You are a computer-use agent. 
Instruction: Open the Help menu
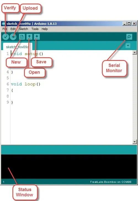(45, 29)
